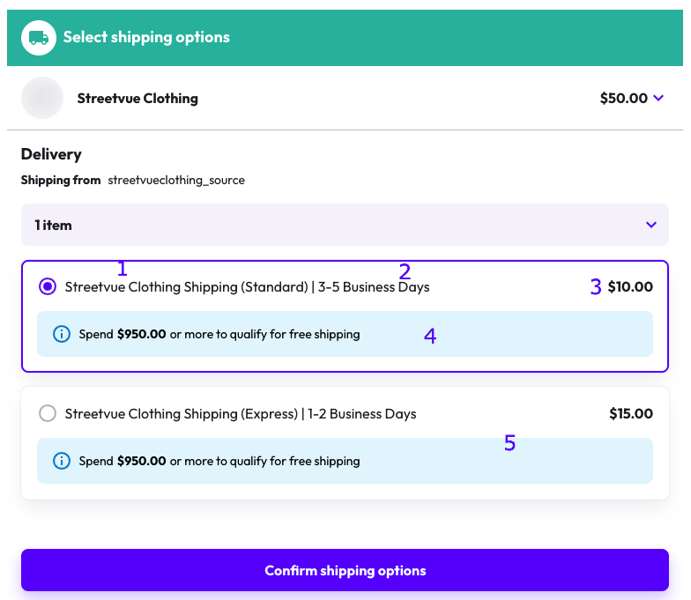
Task: Click the streetvueclothing_source shipping origin text
Action: coord(176,180)
